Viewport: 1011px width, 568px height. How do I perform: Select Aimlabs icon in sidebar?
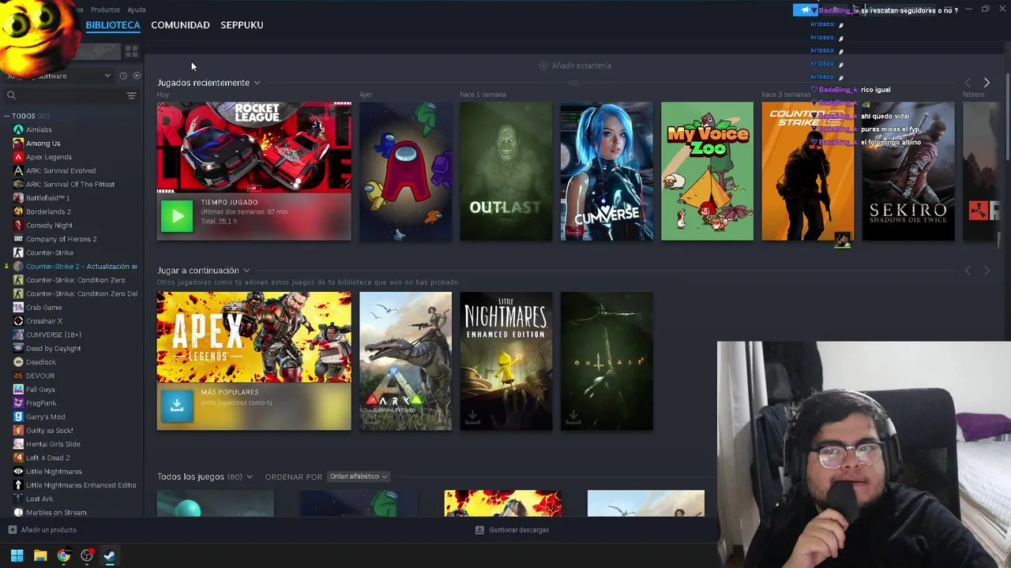(18, 129)
